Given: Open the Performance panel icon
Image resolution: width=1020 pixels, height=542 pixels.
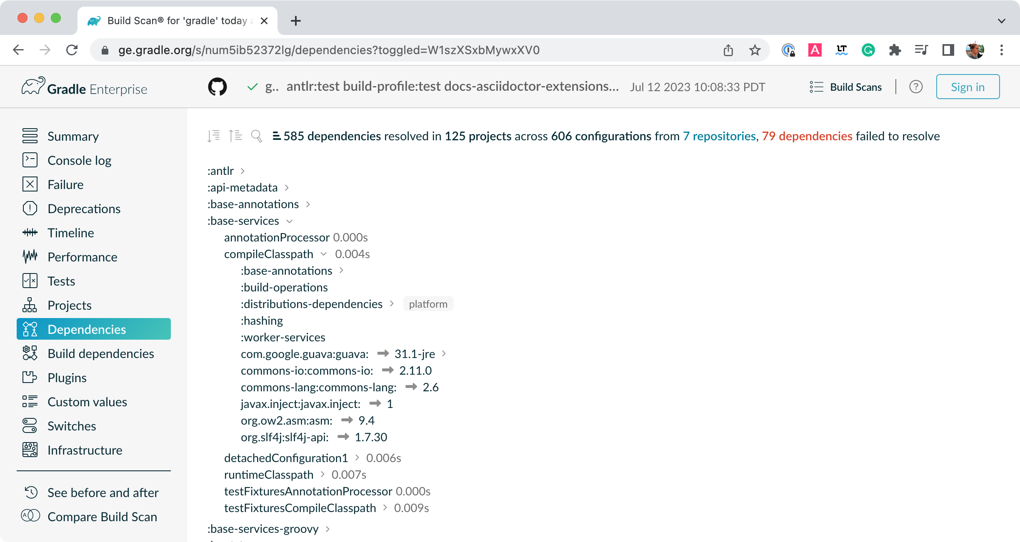Looking at the screenshot, I should click(30, 257).
